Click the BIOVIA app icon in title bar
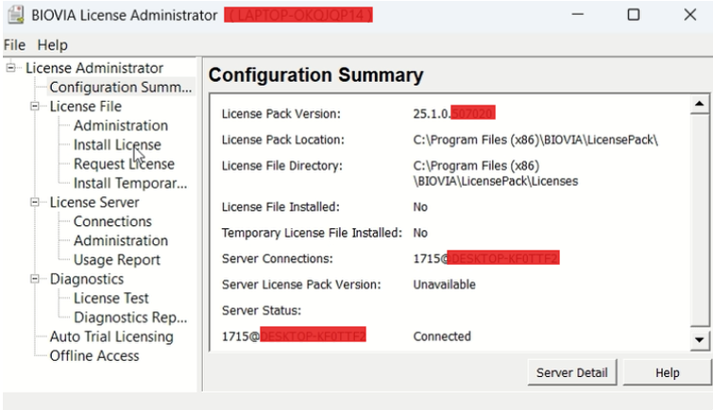This screenshot has height=410, width=713. 13,15
